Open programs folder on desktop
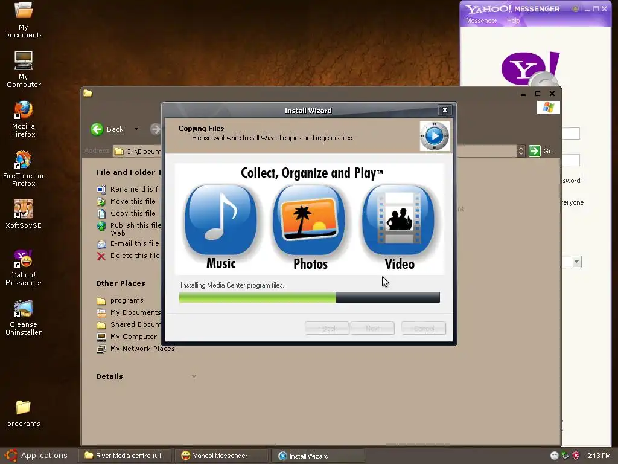Image resolution: width=618 pixels, height=464 pixels. [x=24, y=413]
